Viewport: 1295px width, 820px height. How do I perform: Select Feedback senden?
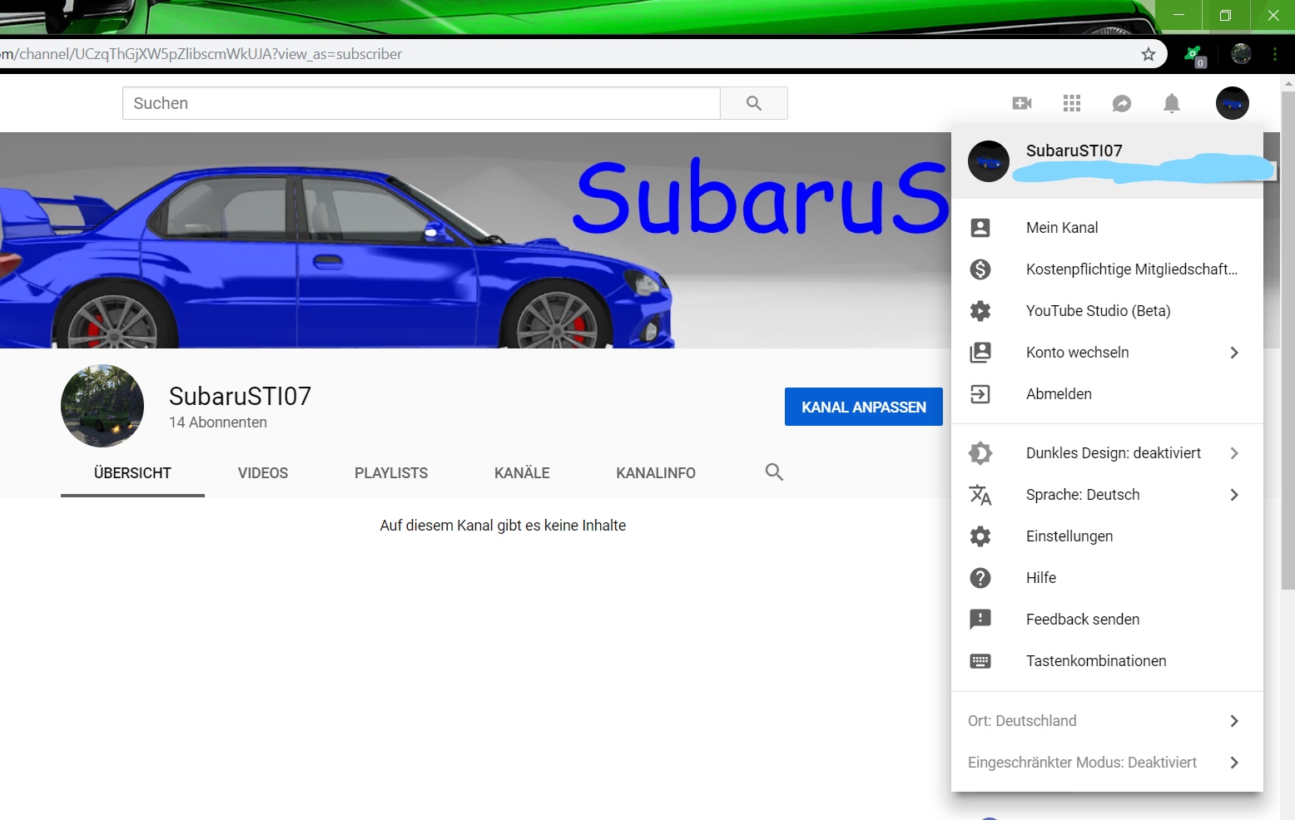tap(1107, 620)
